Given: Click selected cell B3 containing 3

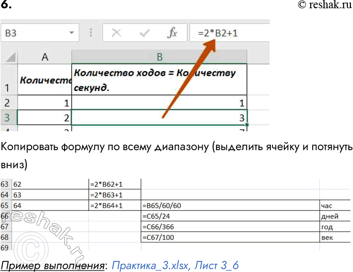Looking at the screenshot, I should pyautogui.click(x=159, y=117).
